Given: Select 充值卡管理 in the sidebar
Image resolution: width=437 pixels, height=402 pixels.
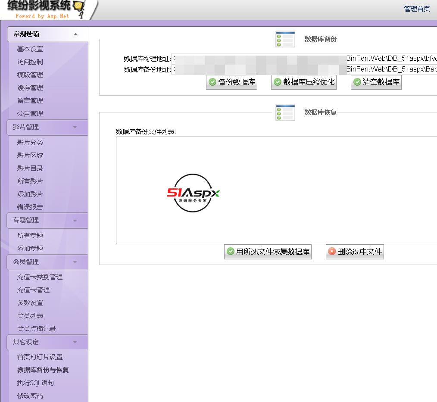Looking at the screenshot, I should [x=33, y=290].
